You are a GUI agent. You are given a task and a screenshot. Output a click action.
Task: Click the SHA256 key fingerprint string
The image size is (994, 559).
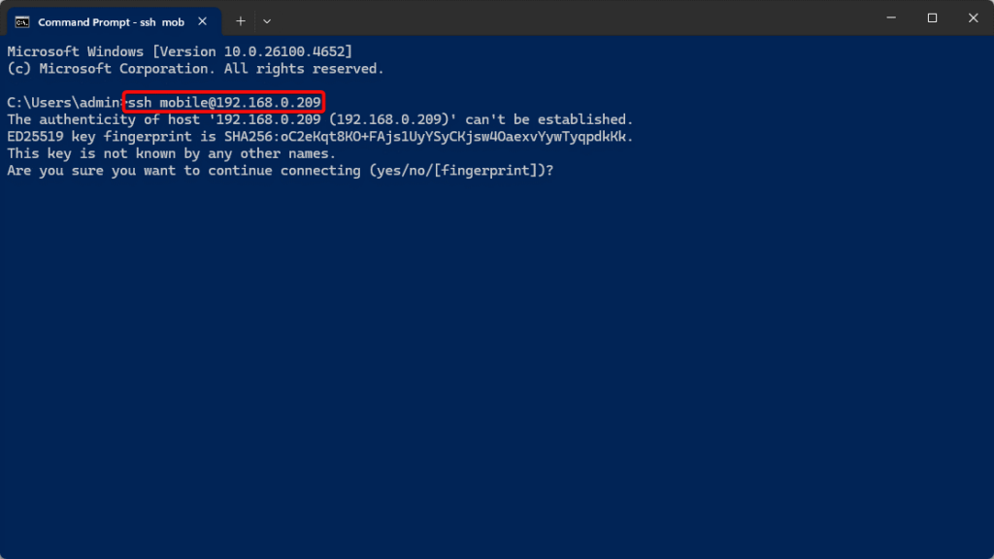[x=425, y=137]
